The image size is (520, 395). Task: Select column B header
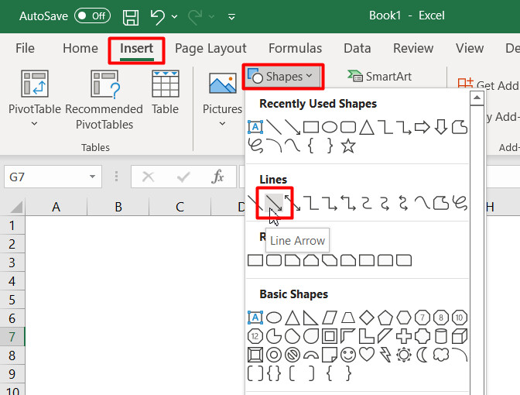(x=118, y=207)
